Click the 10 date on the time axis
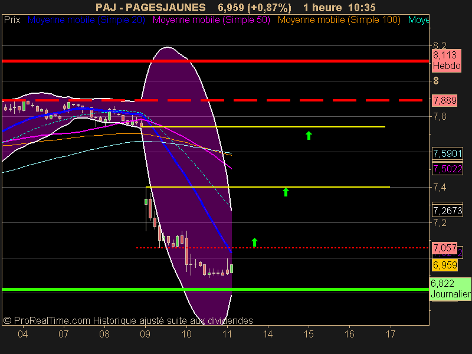 [x=186, y=334]
